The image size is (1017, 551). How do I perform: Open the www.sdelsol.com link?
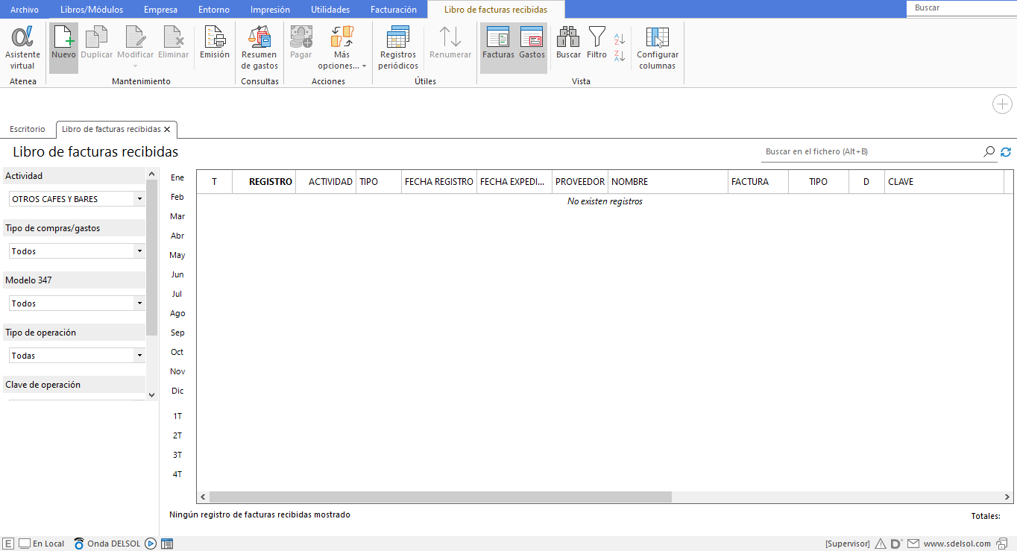(x=957, y=544)
